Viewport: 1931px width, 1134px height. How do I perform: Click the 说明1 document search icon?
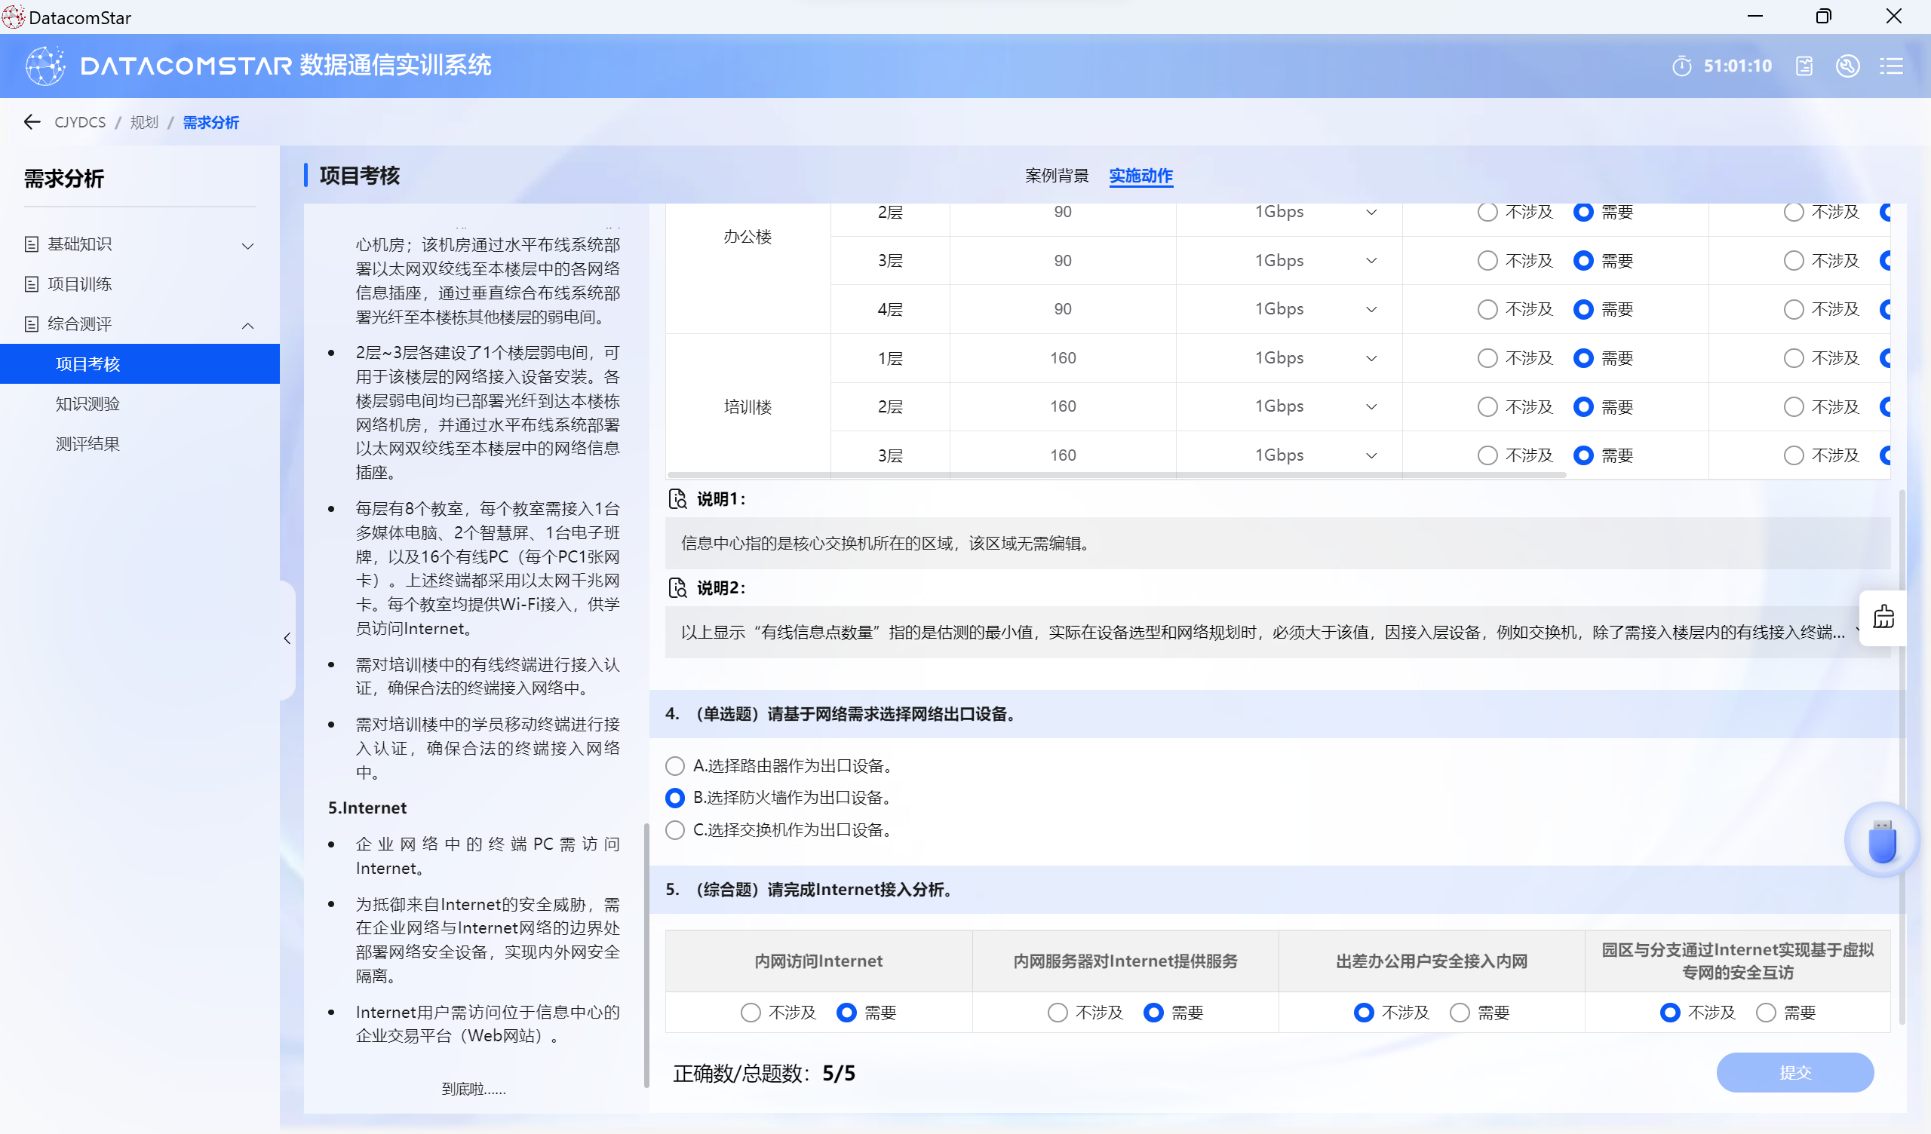tap(677, 499)
